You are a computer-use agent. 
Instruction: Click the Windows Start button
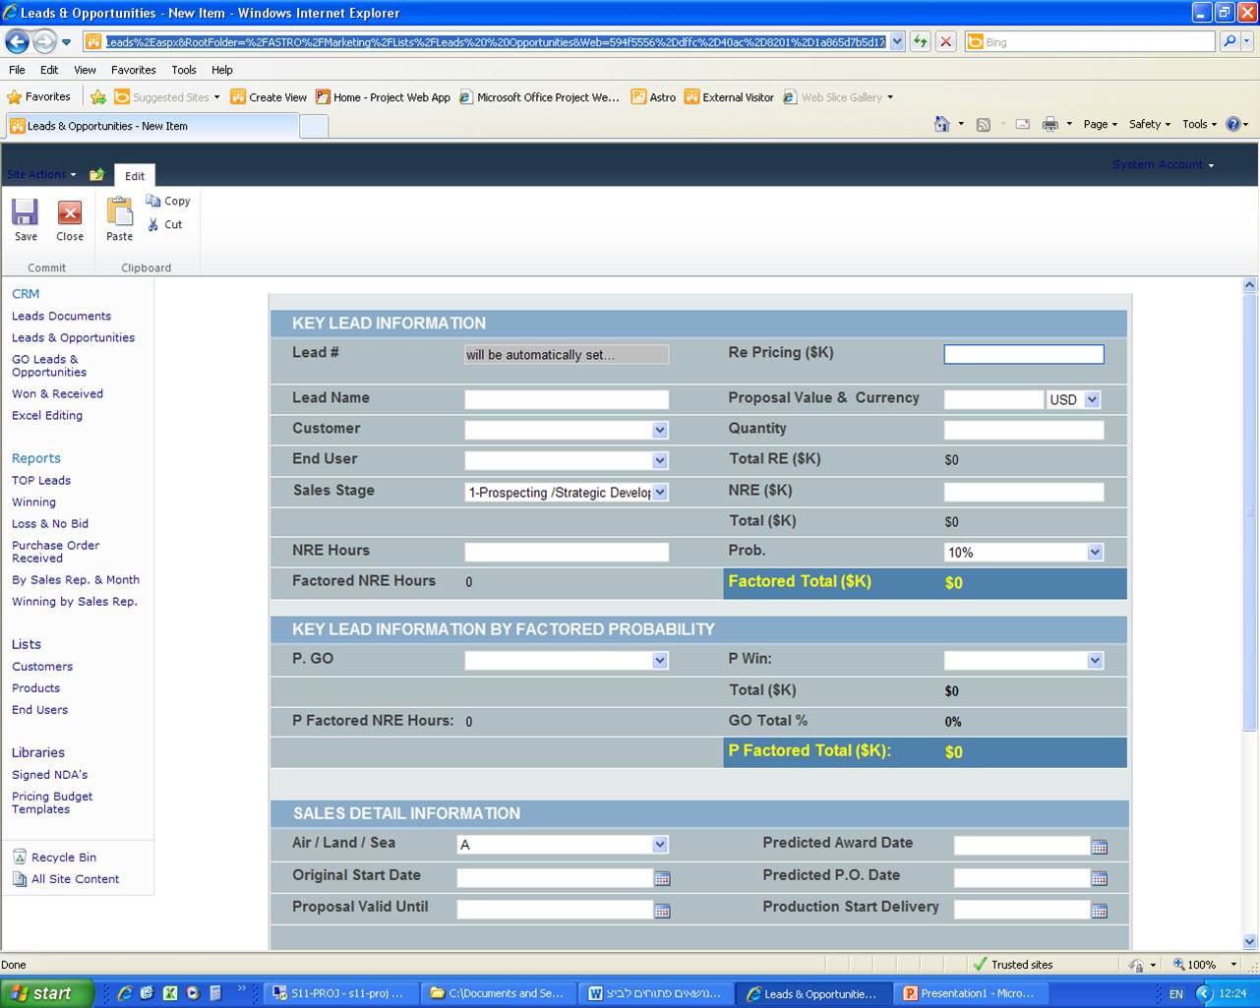(47, 993)
